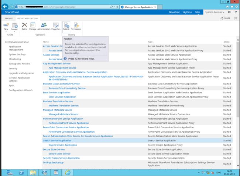
Task: Click the help icon in Publish tooltip
Action: (65, 59)
